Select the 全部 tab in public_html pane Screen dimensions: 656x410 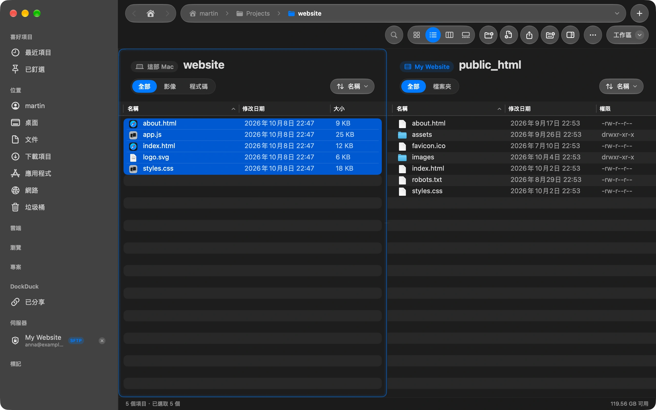[x=413, y=87]
